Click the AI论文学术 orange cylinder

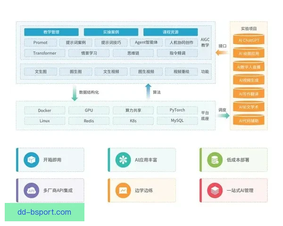249,106
